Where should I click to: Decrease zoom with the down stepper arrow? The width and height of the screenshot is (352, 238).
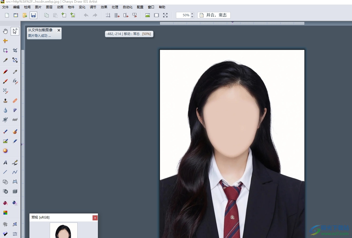tap(192, 17)
